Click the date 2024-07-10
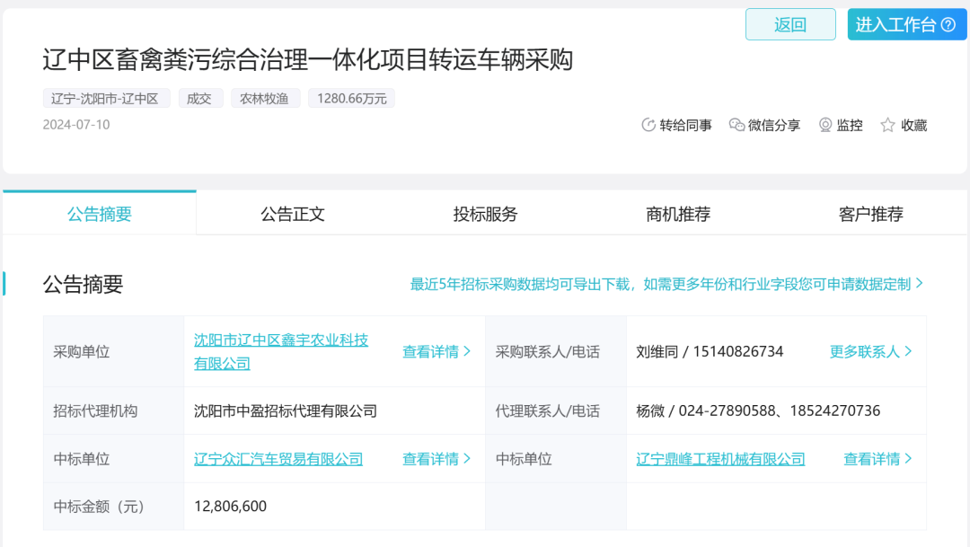The height and width of the screenshot is (547, 970). pyautogui.click(x=76, y=125)
